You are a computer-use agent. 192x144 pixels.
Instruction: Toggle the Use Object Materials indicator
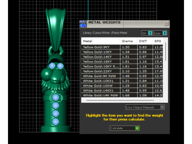point(162,107)
